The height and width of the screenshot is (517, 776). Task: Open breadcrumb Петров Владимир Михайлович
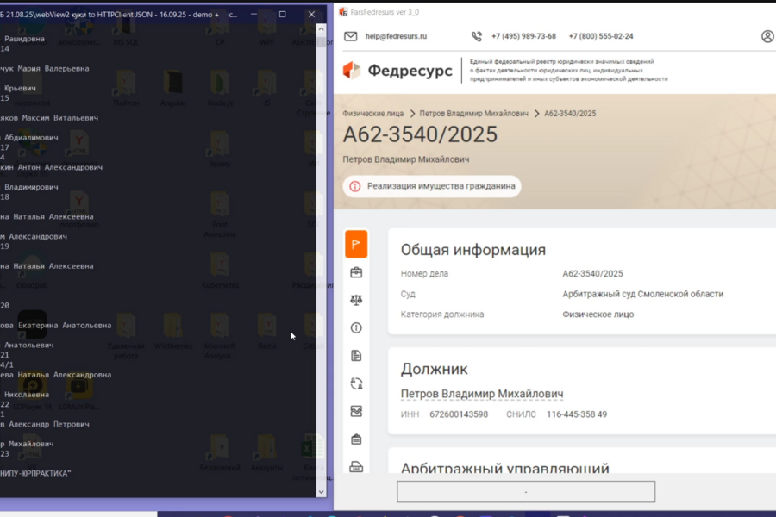(473, 113)
